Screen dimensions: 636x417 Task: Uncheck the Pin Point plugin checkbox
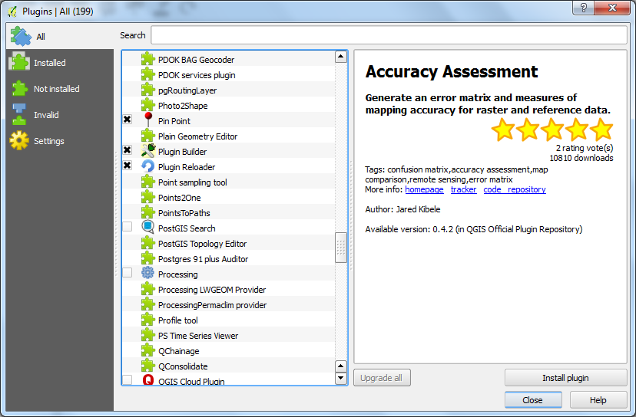click(128, 120)
